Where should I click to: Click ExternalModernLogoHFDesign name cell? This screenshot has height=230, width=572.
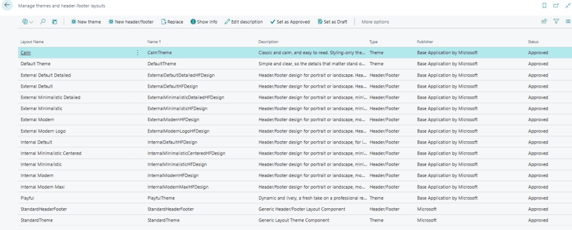pyautogui.click(x=178, y=131)
